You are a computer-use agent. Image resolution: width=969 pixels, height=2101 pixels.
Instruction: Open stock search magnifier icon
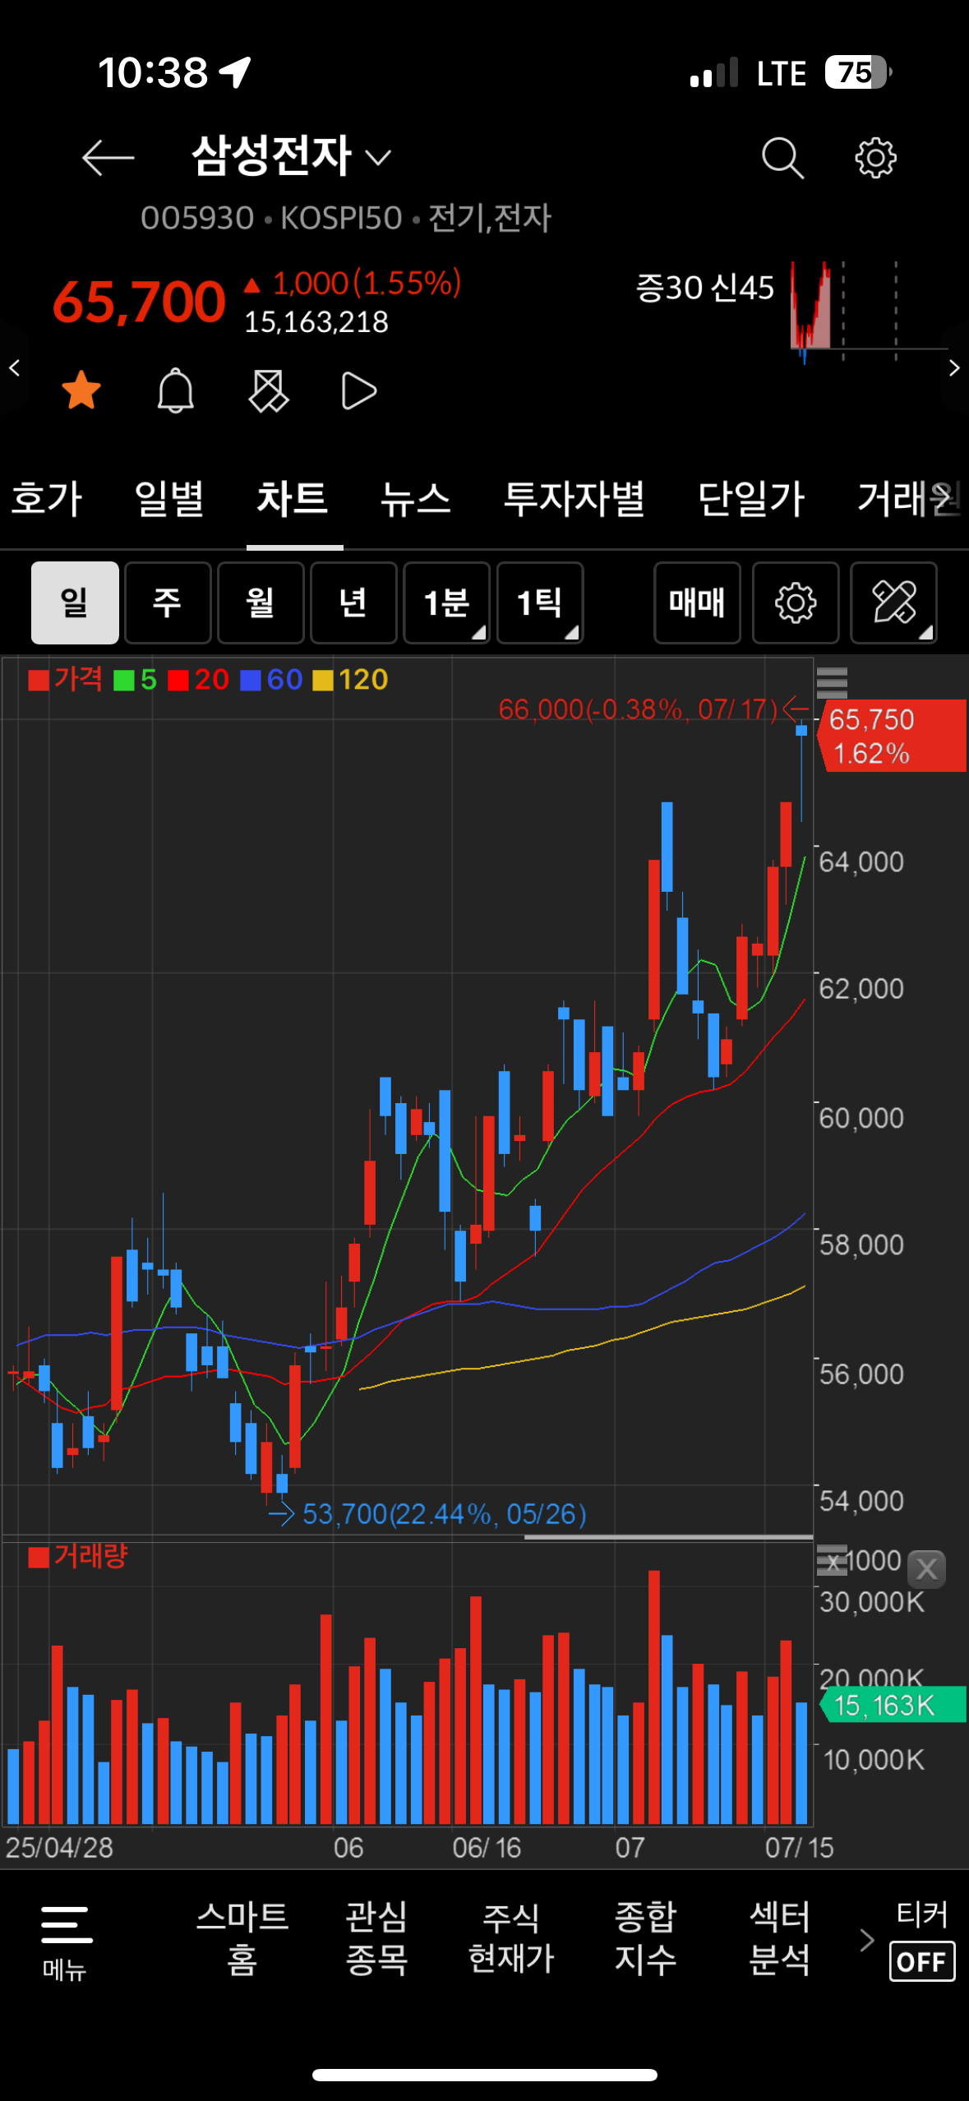782,158
